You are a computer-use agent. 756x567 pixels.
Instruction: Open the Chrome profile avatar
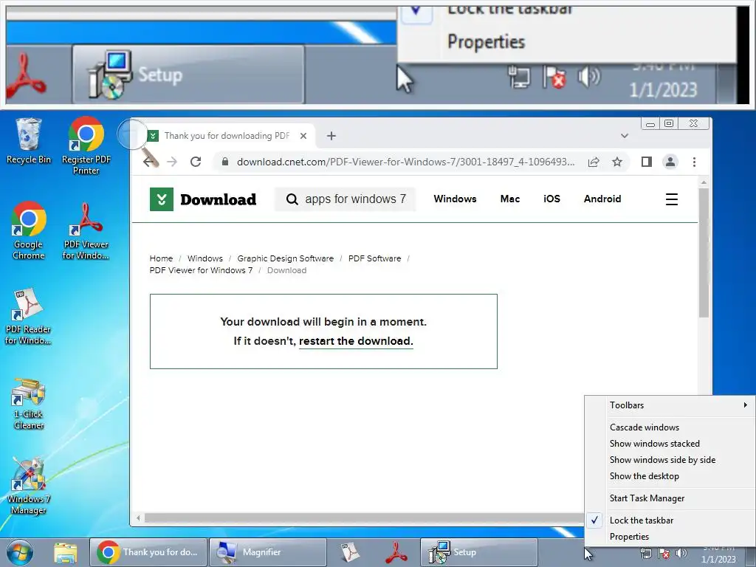point(670,162)
